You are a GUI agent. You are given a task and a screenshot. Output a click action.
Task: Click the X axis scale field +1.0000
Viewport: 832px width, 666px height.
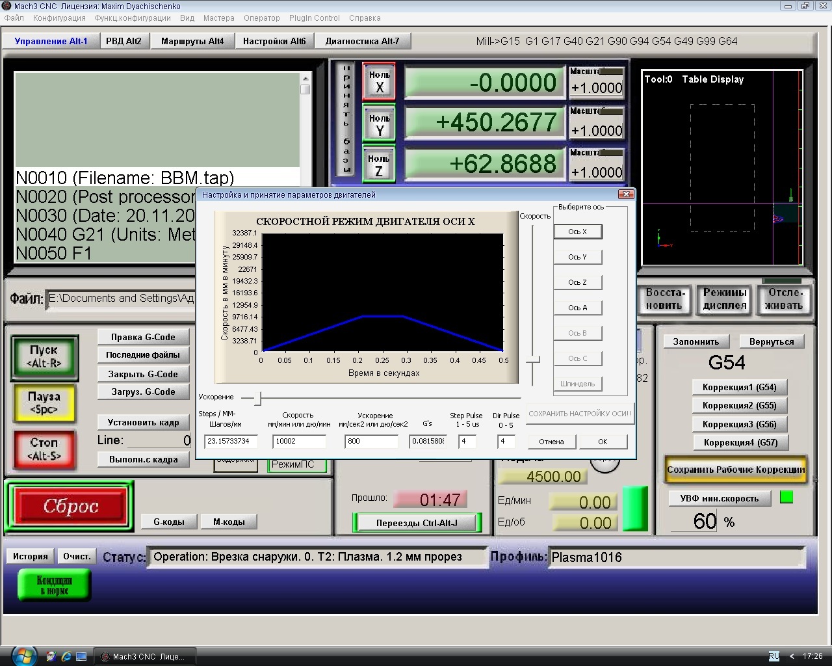[597, 88]
